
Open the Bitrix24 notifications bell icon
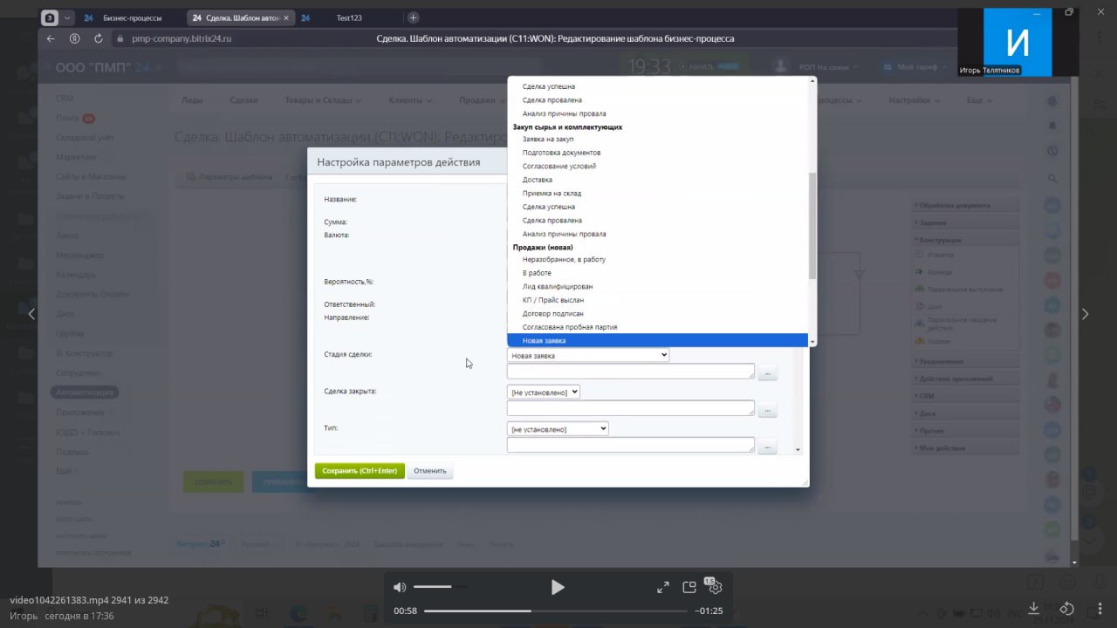(1052, 126)
